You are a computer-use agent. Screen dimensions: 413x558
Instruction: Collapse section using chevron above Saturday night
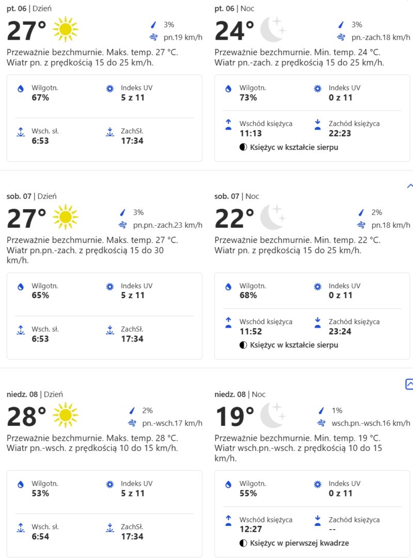[409, 185]
